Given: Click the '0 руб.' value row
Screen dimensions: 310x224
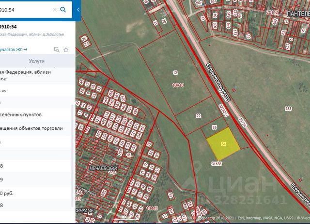Looking at the screenshot, I should point(35,193).
